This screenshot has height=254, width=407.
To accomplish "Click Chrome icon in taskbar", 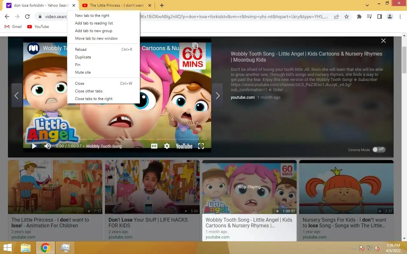I will coord(45,248).
